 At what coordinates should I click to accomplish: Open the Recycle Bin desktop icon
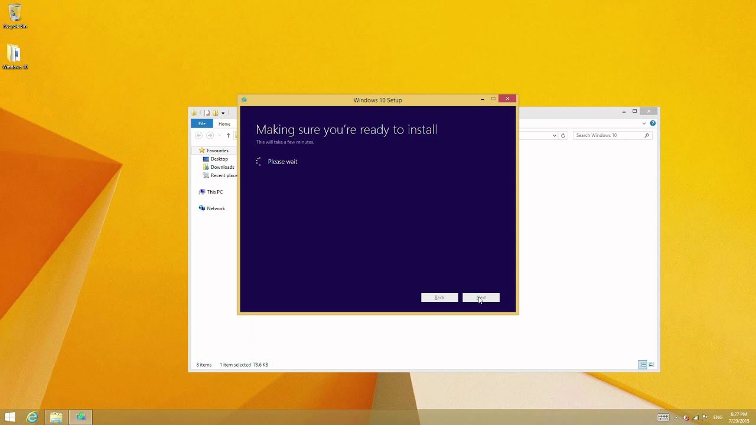click(15, 17)
